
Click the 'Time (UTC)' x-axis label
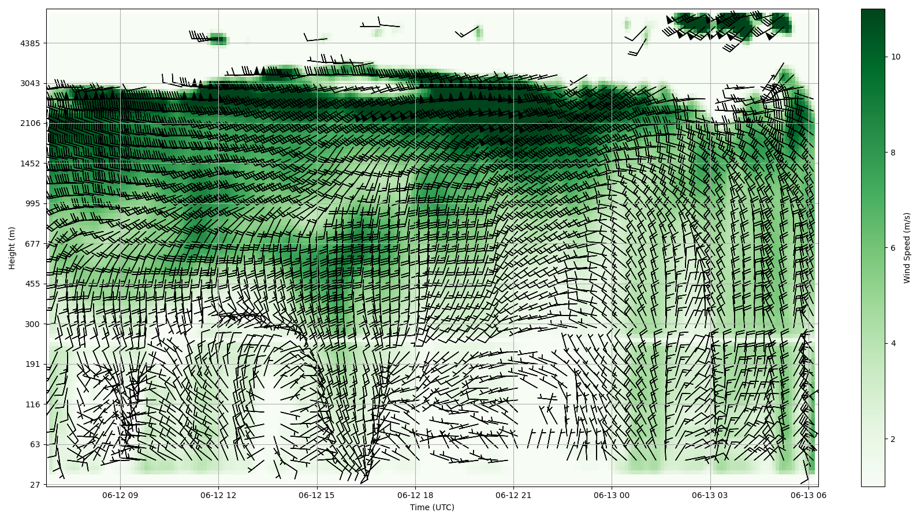point(432,507)
